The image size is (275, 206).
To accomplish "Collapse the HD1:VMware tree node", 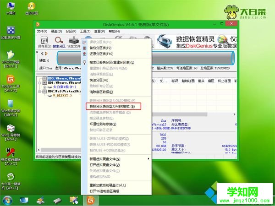I will click(40, 83).
